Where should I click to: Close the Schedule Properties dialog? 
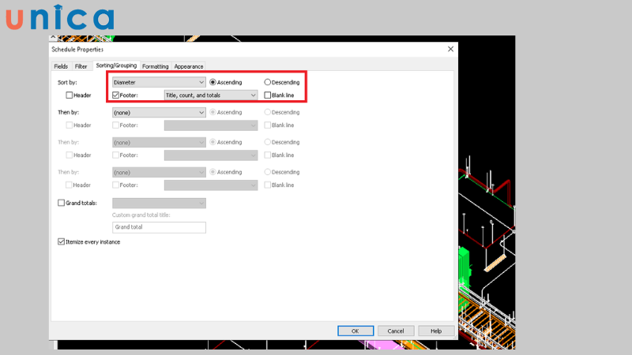coord(450,49)
